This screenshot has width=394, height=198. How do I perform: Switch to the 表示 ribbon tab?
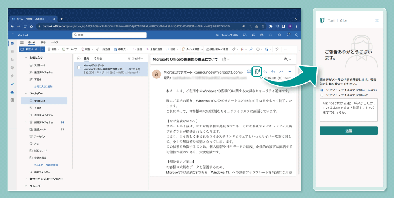coord(43,42)
